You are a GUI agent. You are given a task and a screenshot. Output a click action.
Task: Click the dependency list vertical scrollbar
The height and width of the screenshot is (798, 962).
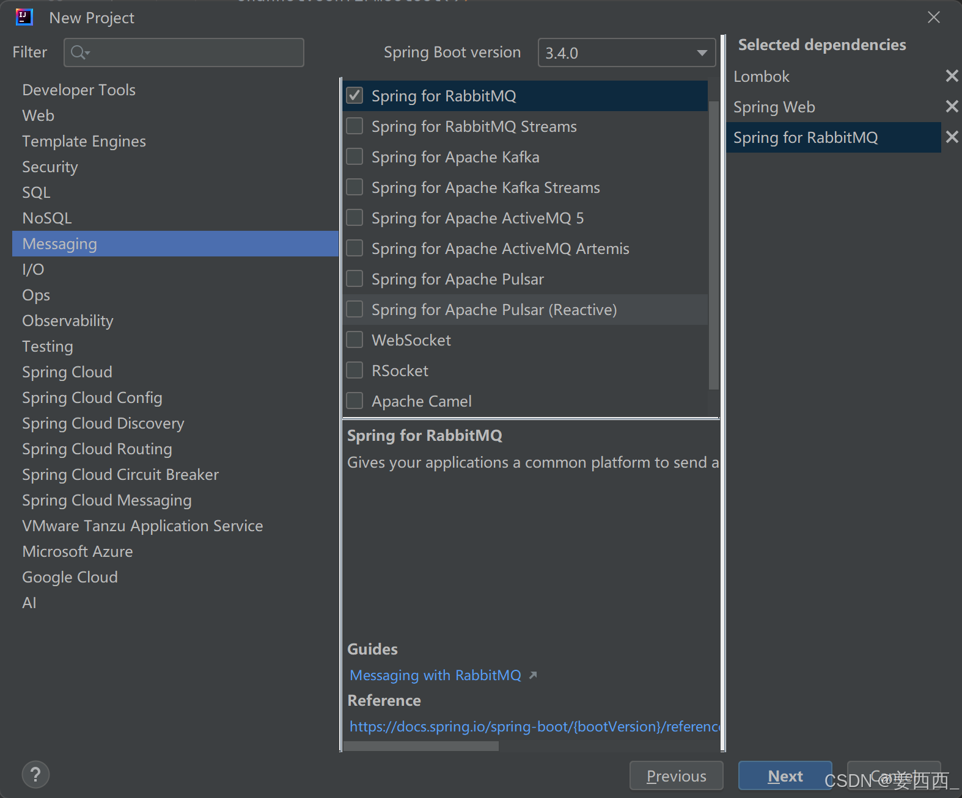713,244
